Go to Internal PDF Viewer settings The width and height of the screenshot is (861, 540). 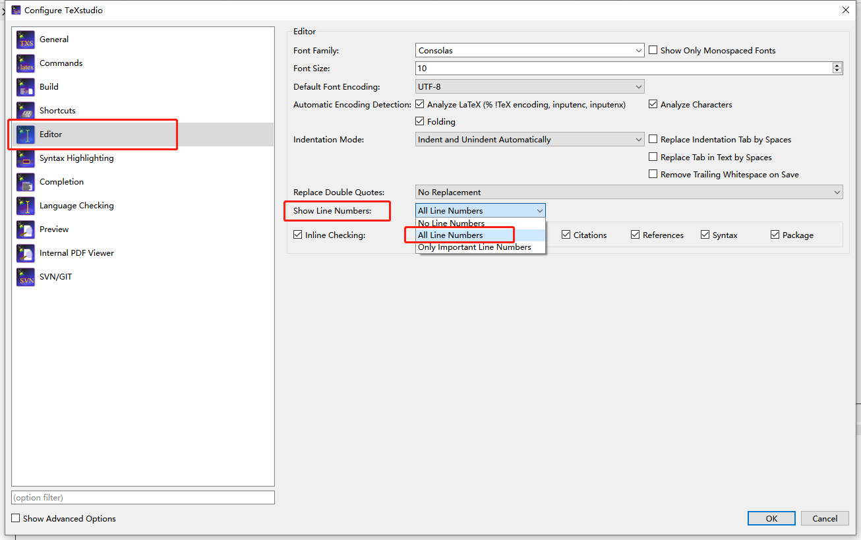[142, 253]
